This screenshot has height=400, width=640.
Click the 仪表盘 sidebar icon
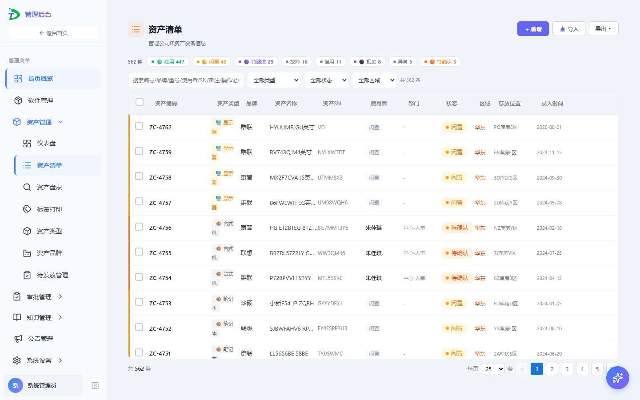point(27,144)
